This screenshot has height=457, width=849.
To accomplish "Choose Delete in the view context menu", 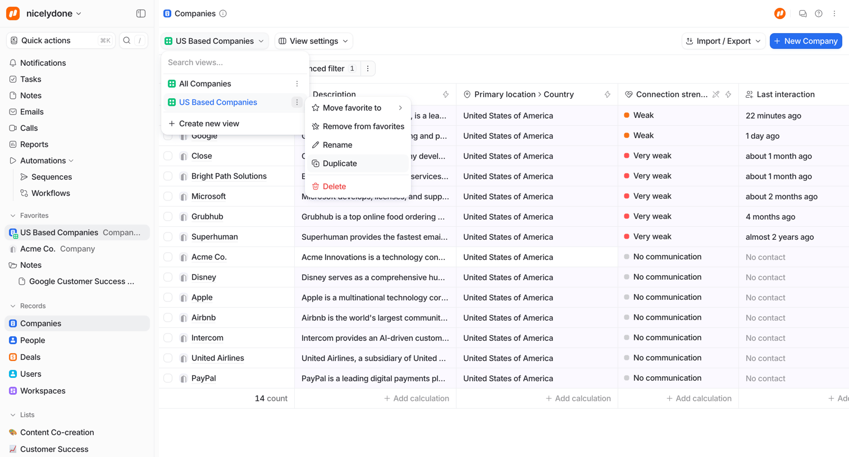I will pyautogui.click(x=358, y=186).
